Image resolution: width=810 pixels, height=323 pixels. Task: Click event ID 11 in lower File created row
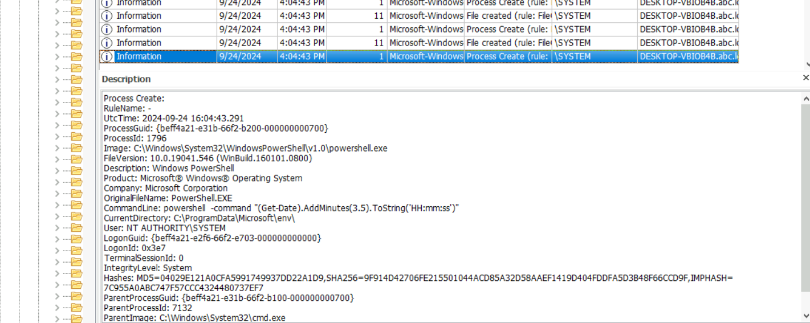(378, 43)
